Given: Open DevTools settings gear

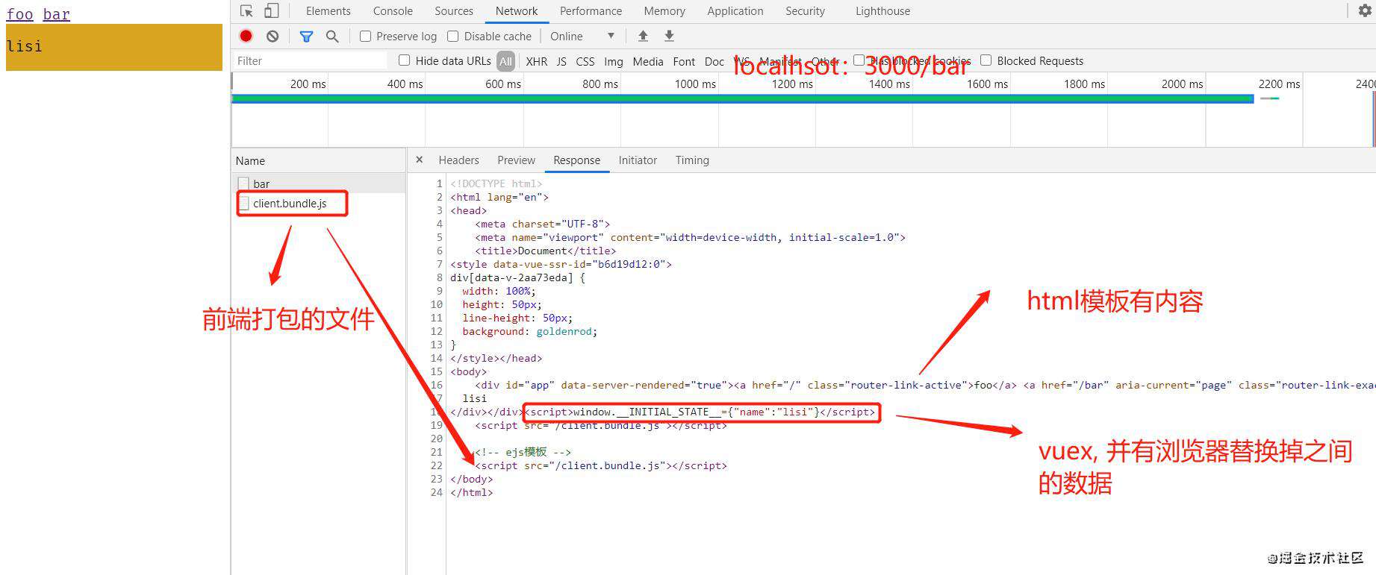Looking at the screenshot, I should click(1365, 10).
